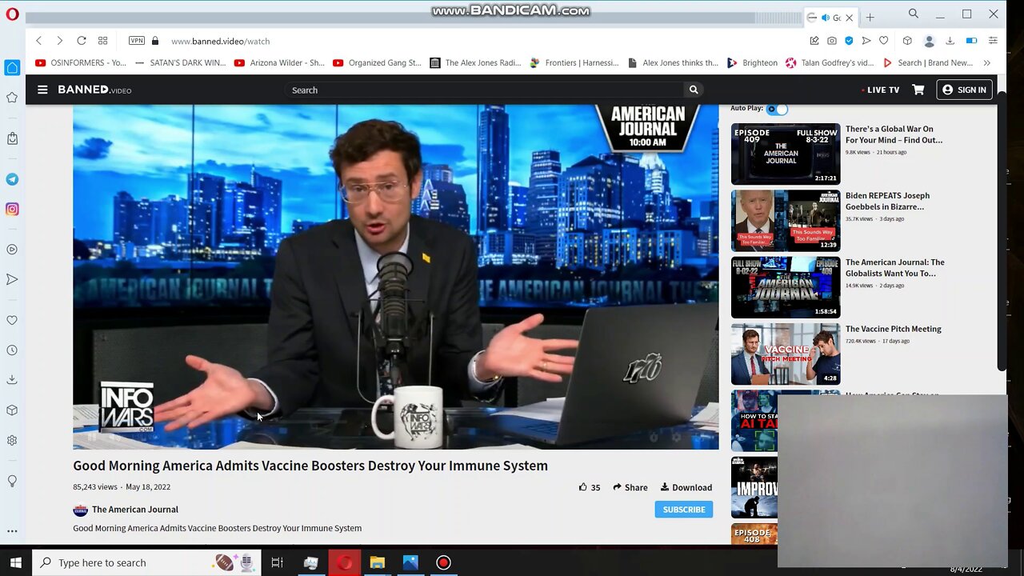Screen dimensions: 1024x576
Task: Open the OSINFORMERS bookmark
Action: 81,62
